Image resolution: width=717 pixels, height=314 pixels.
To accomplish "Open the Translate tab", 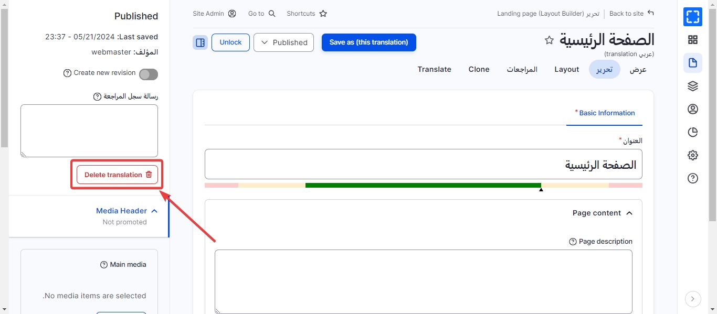I will [434, 69].
